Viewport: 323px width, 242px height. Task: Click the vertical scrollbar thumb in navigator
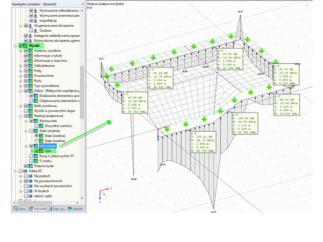coord(82,92)
